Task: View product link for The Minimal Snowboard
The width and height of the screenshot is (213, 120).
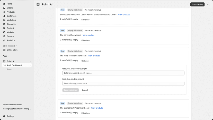Action: click(88, 35)
